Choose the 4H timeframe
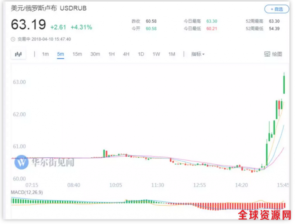 (x=126, y=54)
